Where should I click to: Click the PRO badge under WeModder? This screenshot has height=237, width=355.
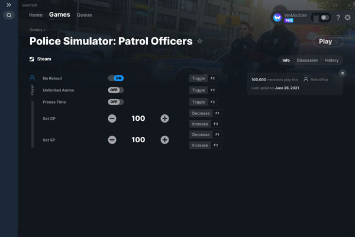(x=289, y=21)
